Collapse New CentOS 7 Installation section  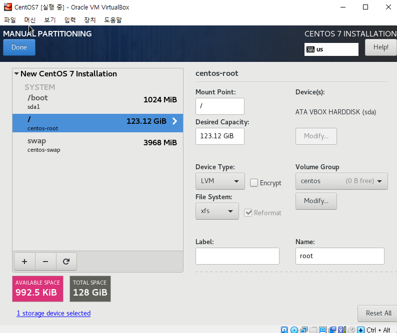pyautogui.click(x=16, y=74)
